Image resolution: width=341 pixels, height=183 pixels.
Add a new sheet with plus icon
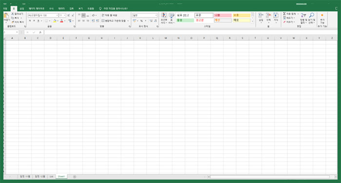click(75, 177)
